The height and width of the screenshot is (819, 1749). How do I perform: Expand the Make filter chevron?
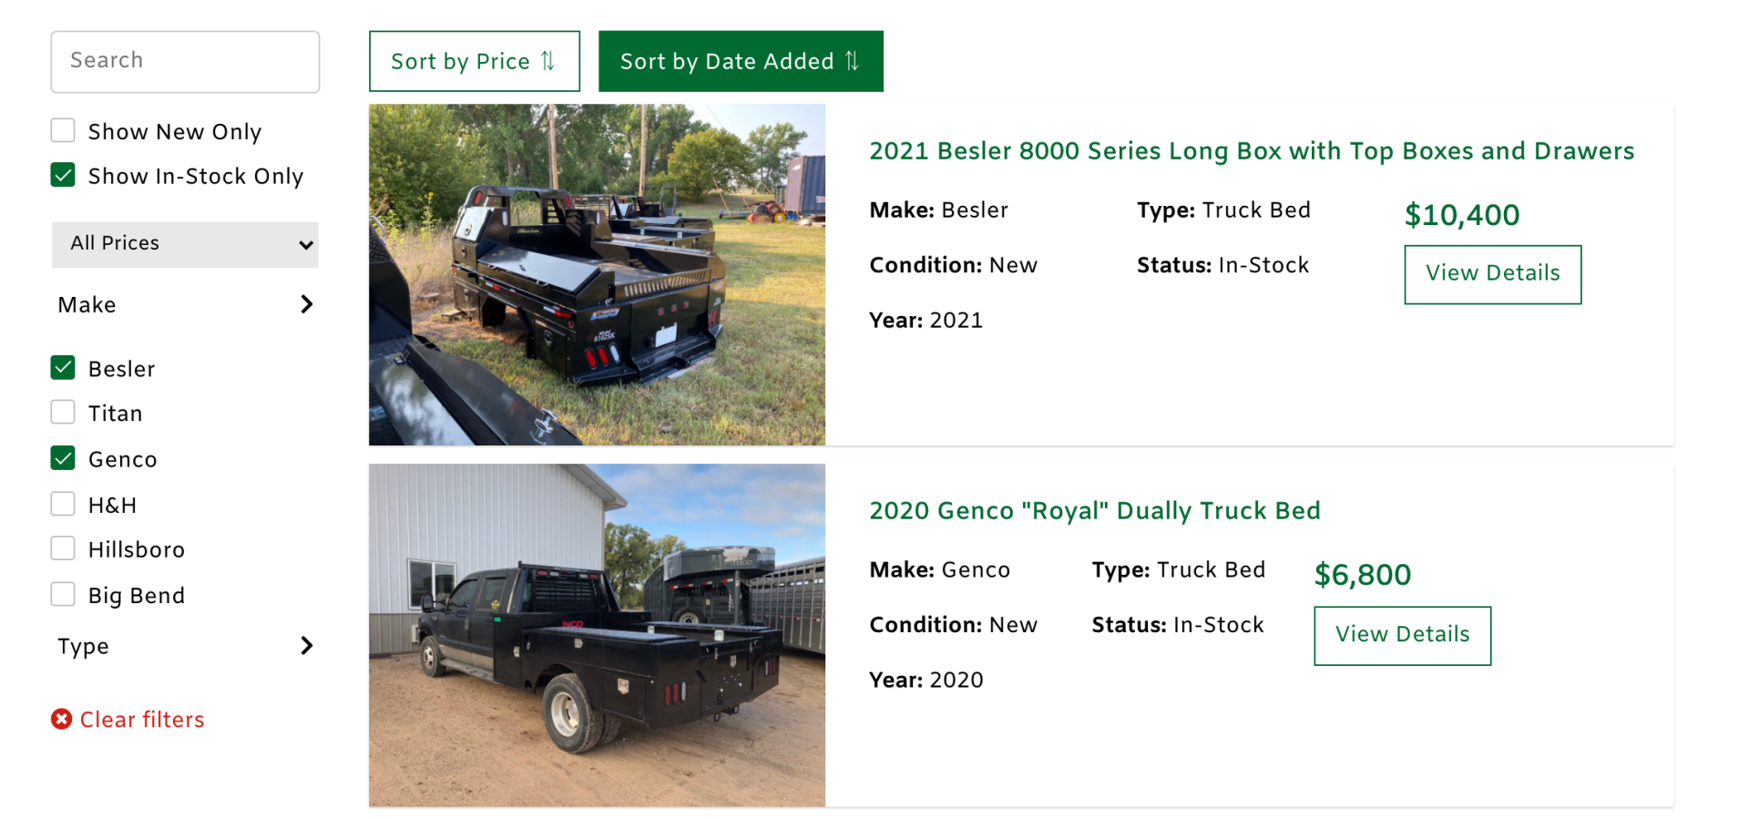pyautogui.click(x=307, y=304)
